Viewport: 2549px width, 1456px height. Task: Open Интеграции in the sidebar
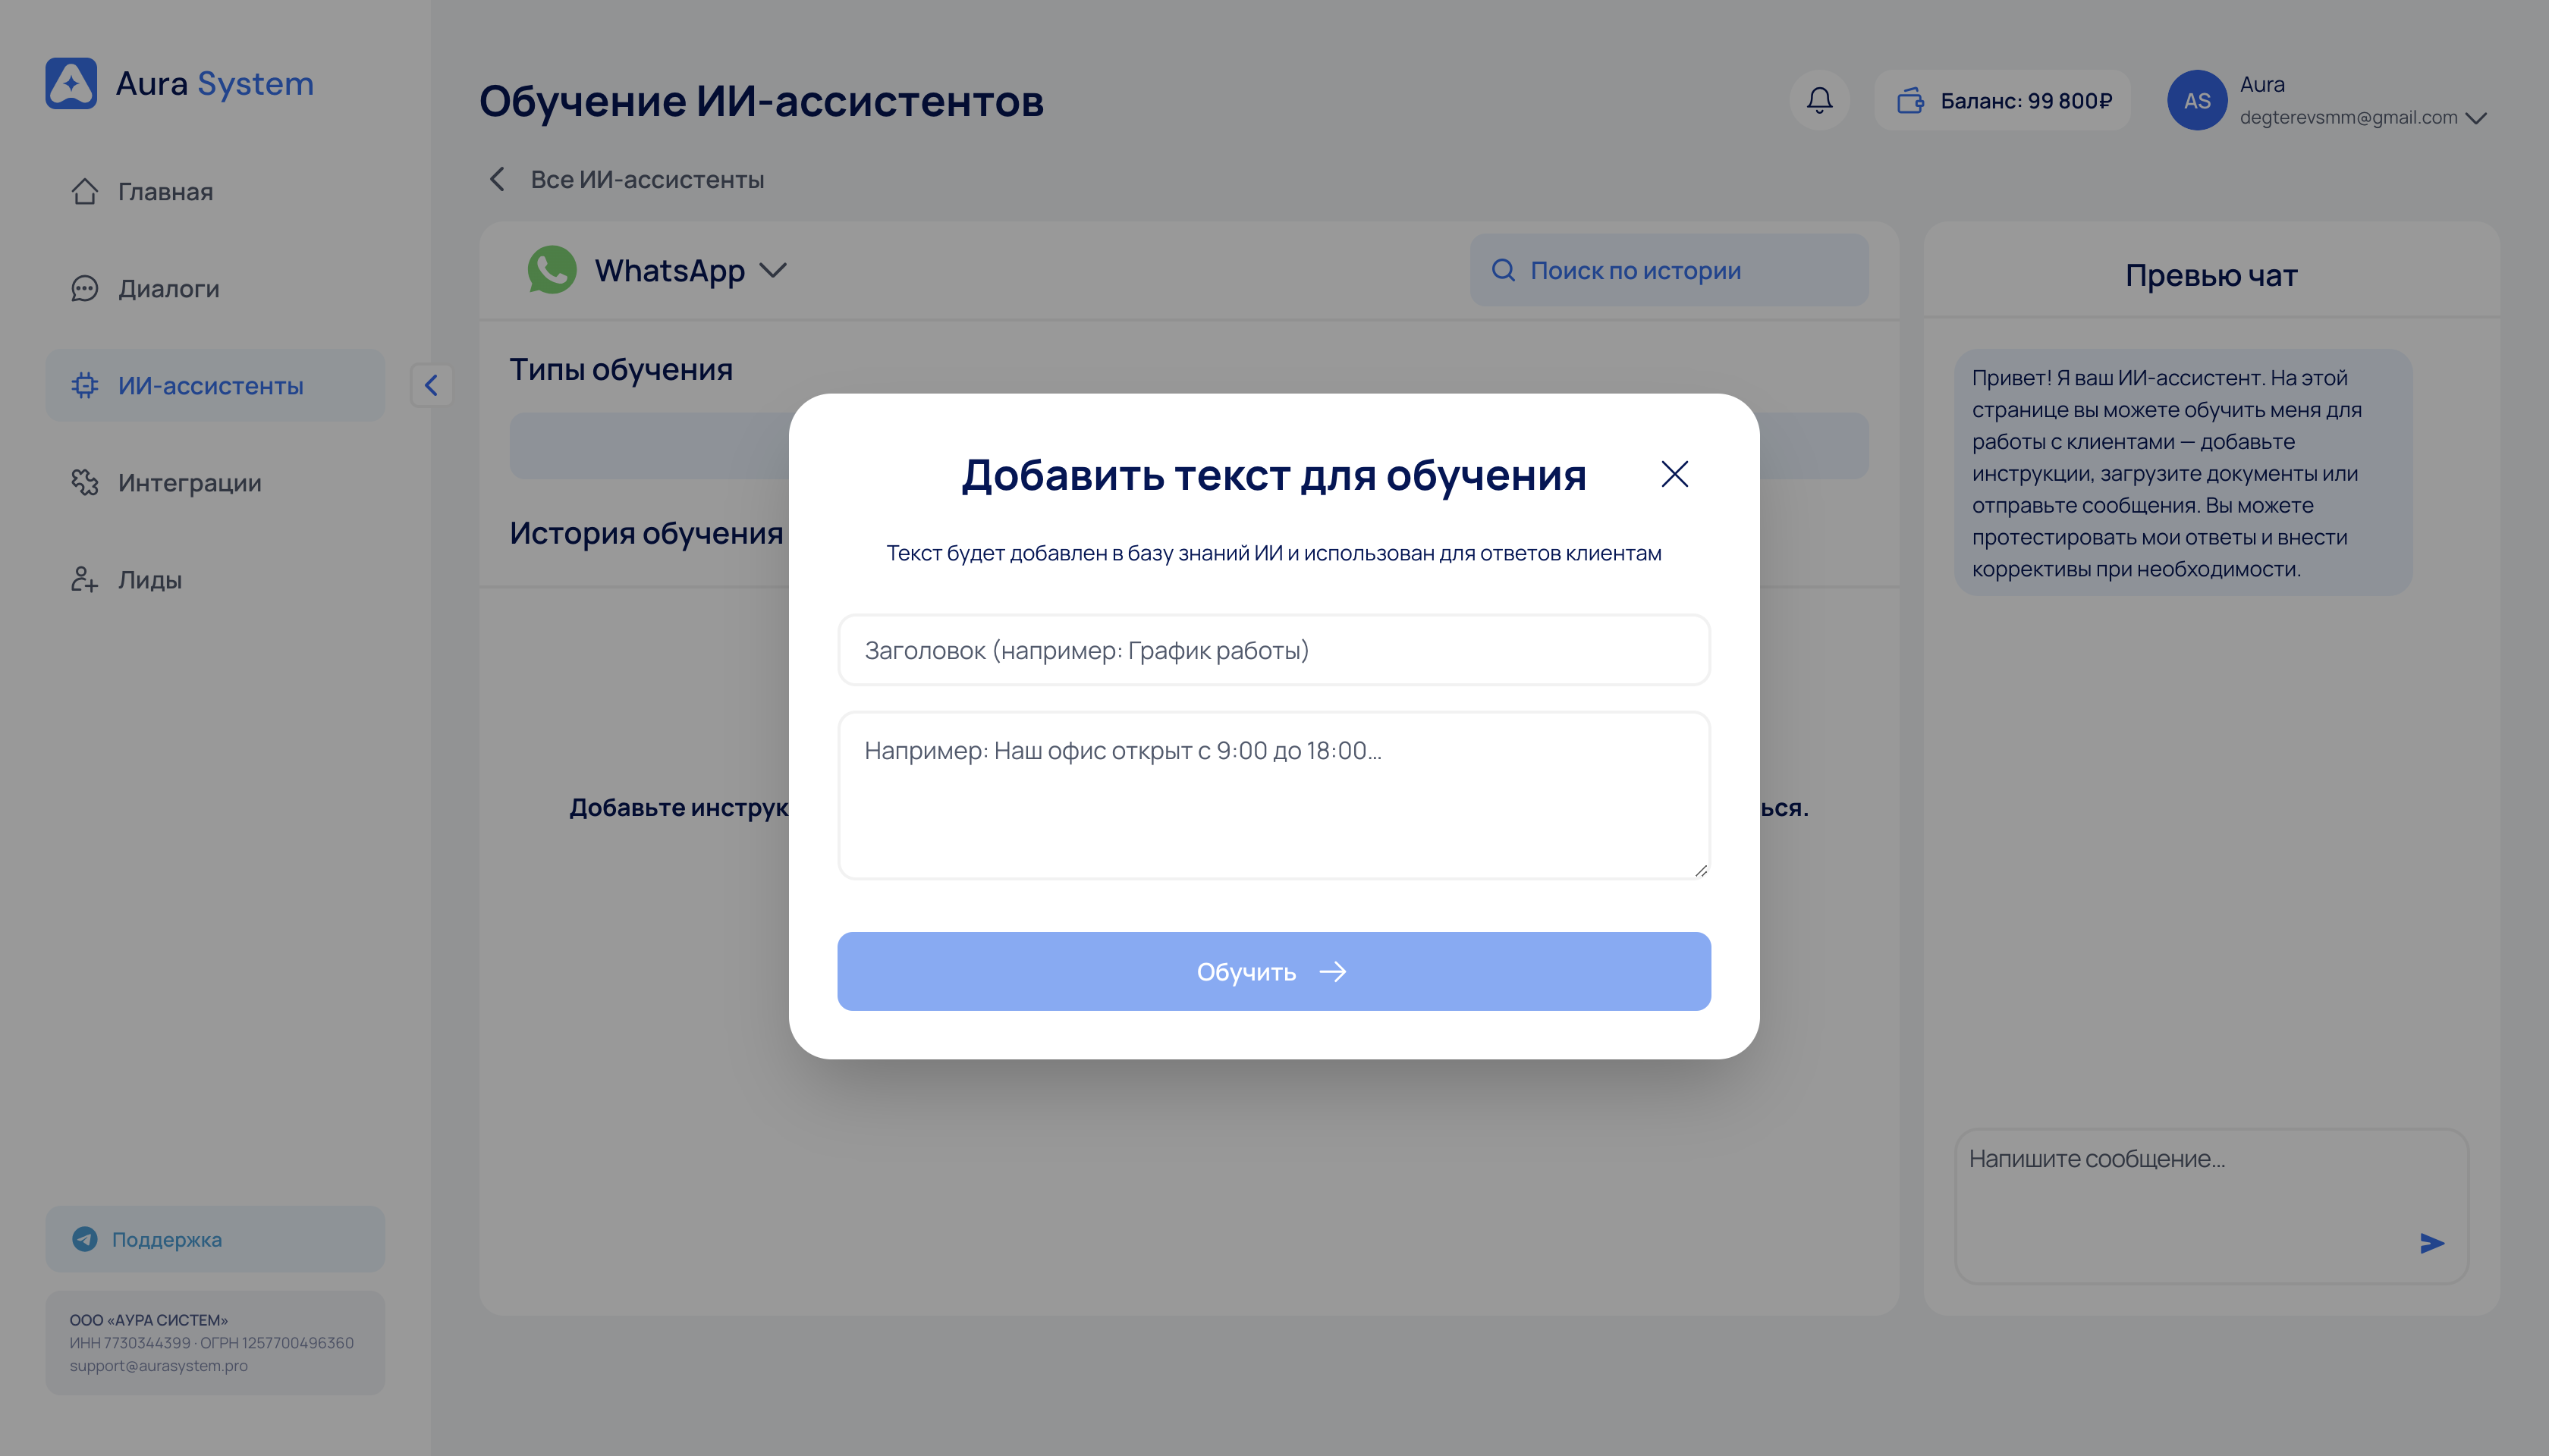click(189, 482)
